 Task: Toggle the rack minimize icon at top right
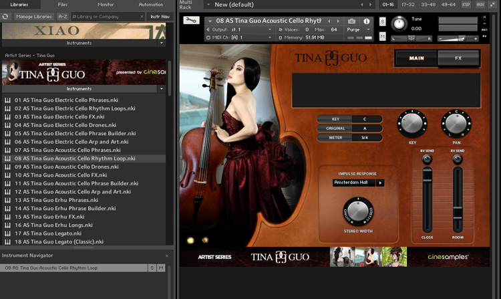493,5
